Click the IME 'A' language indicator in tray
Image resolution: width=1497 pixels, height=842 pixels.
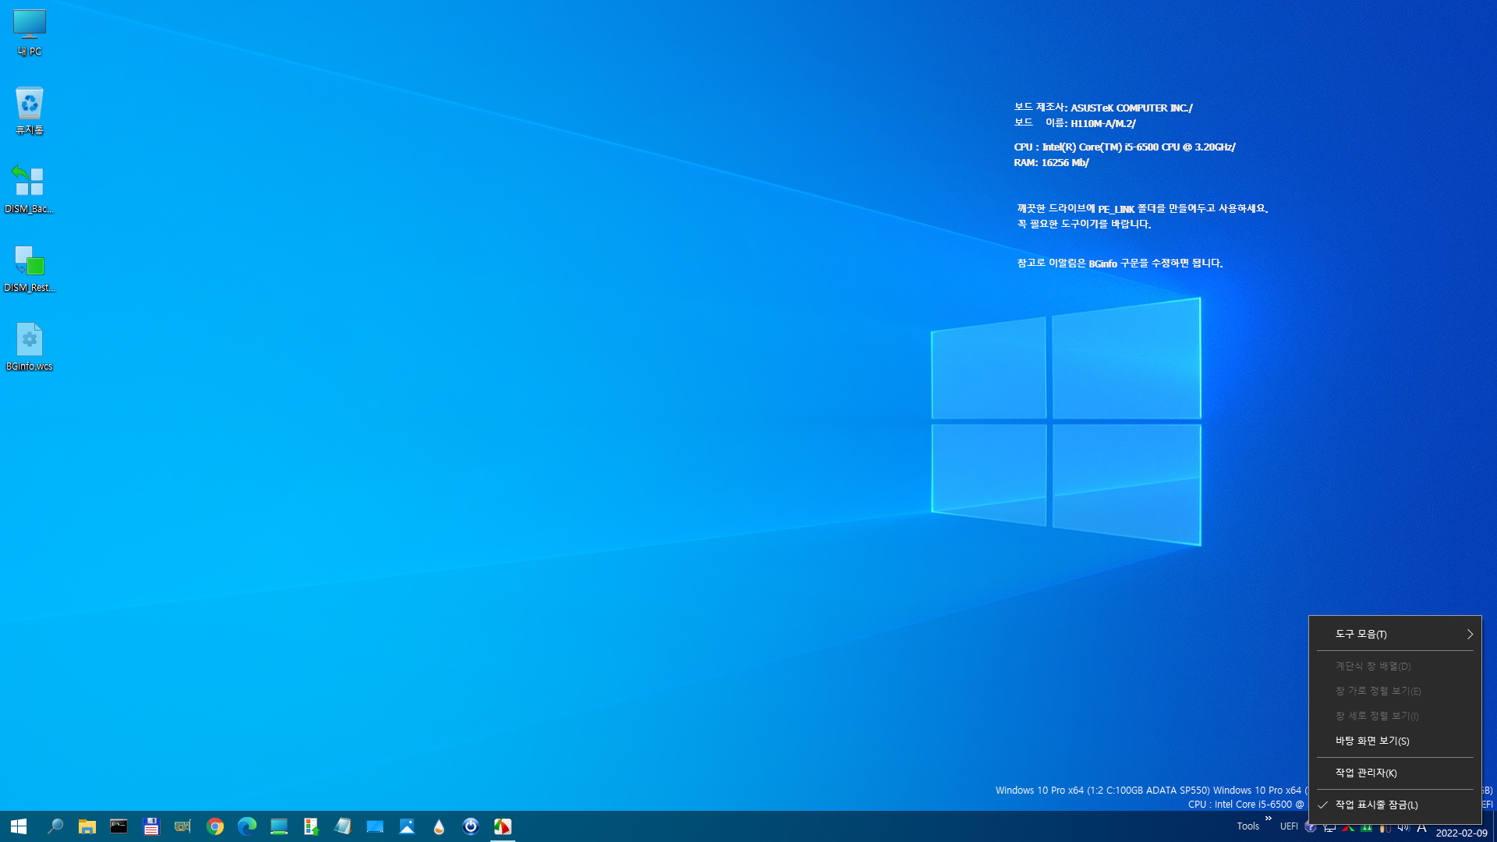click(x=1421, y=827)
